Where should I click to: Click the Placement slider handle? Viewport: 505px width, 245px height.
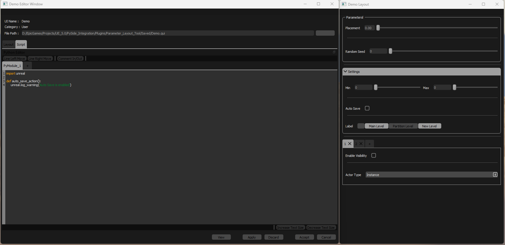[x=378, y=28]
